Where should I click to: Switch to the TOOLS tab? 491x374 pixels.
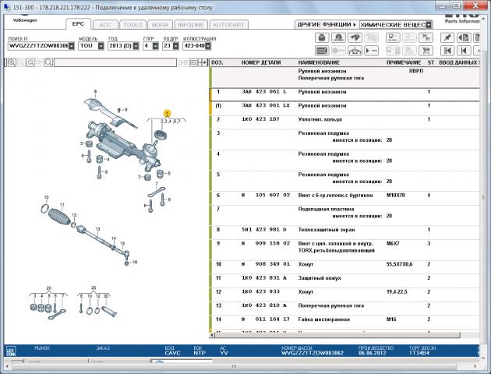[132, 25]
